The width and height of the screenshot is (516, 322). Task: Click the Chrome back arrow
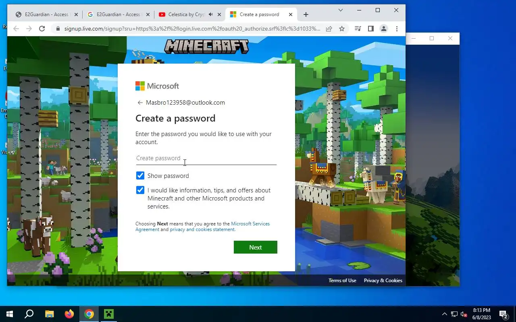click(x=16, y=29)
